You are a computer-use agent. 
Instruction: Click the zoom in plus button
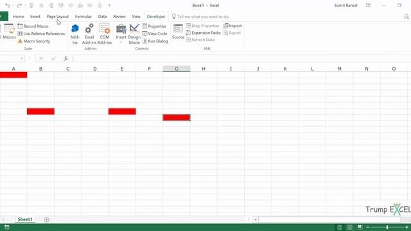pos(407,227)
